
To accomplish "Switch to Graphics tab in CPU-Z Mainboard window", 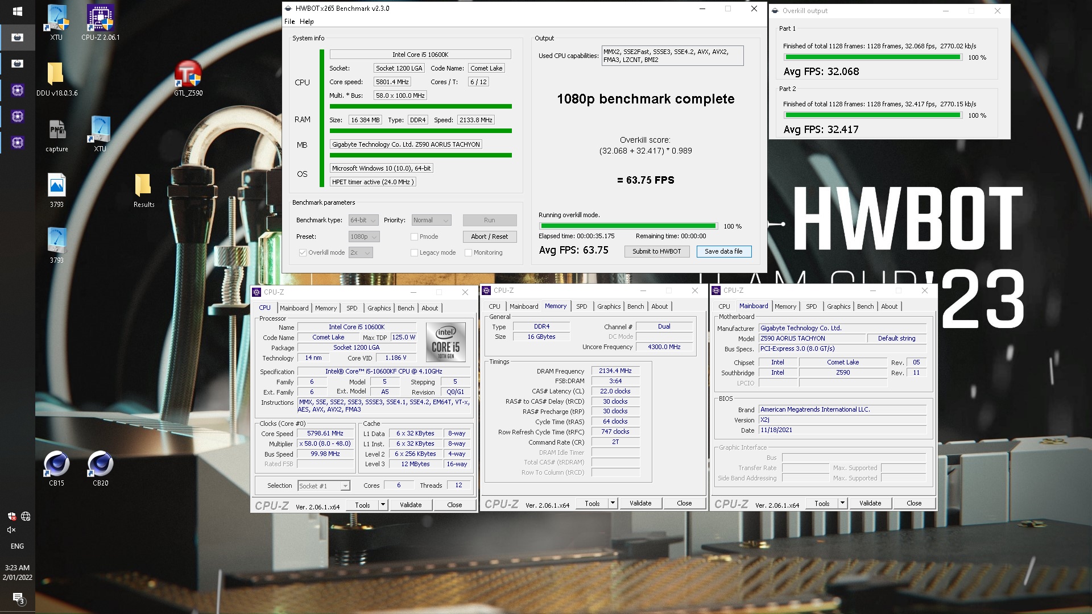I will [x=838, y=306].
